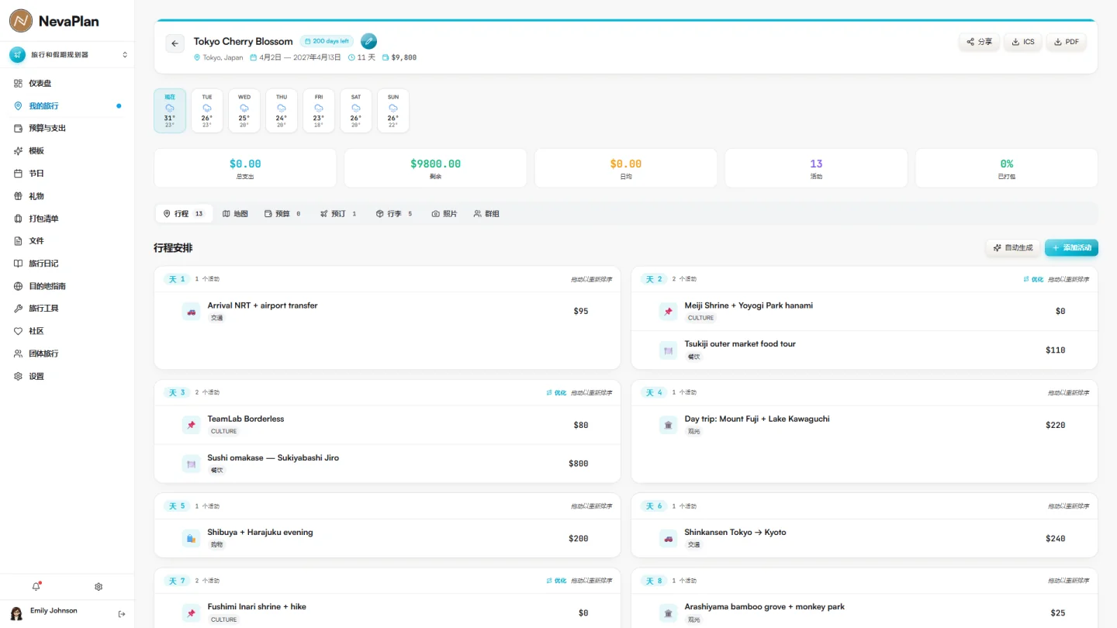The image size is (1117, 628).
Task: Download the trip as PDF
Action: (1067, 42)
